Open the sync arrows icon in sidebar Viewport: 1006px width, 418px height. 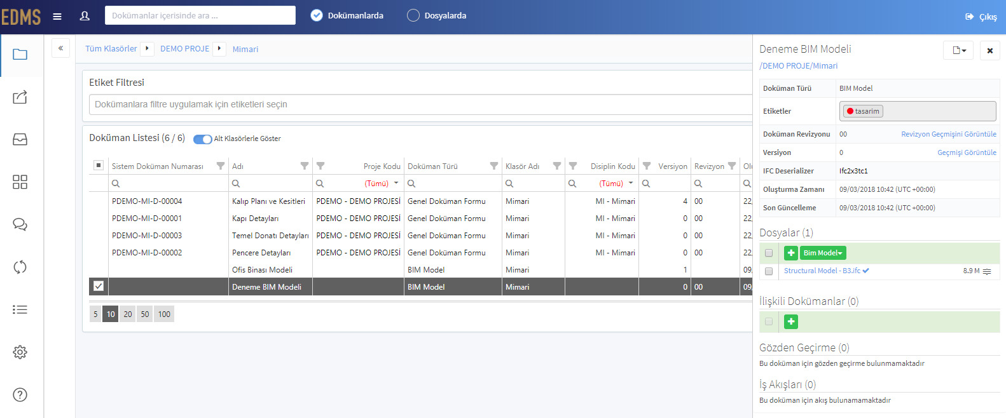pyautogui.click(x=20, y=267)
